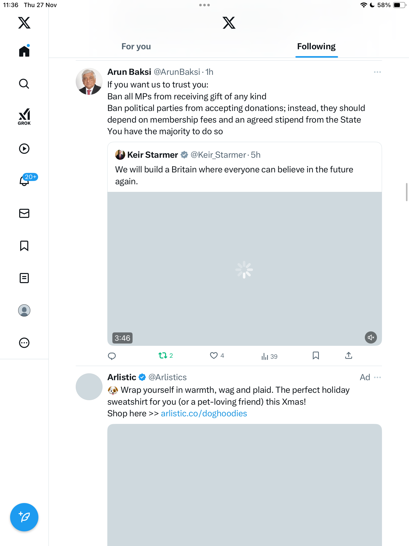Share Arun Baksi's post
409x546 pixels.
coord(348,356)
